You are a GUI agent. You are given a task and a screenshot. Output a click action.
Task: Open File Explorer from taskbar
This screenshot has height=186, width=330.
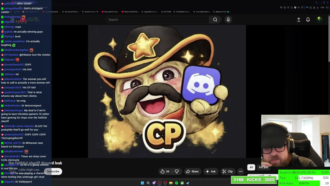171,183
